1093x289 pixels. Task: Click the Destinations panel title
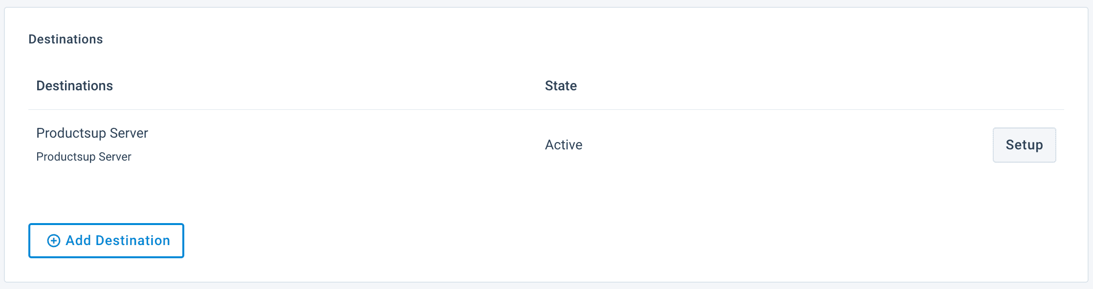pos(66,40)
